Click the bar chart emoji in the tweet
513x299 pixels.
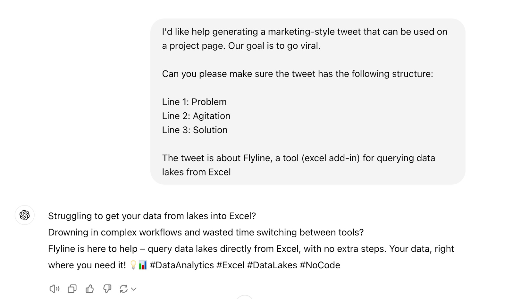click(x=143, y=265)
